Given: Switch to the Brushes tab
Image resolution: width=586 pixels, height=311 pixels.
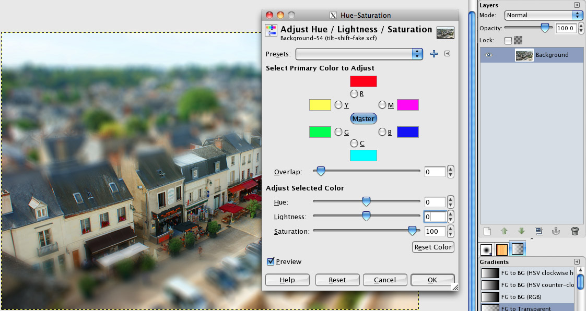Looking at the screenshot, I should pyautogui.click(x=486, y=249).
